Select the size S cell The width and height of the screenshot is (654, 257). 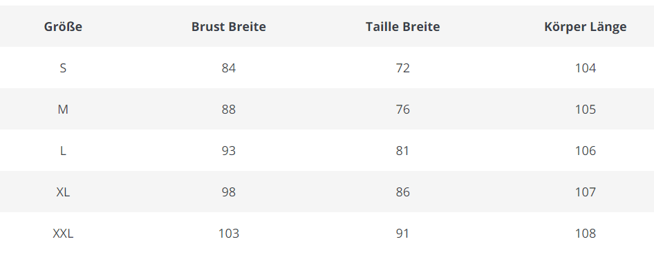pyautogui.click(x=63, y=68)
